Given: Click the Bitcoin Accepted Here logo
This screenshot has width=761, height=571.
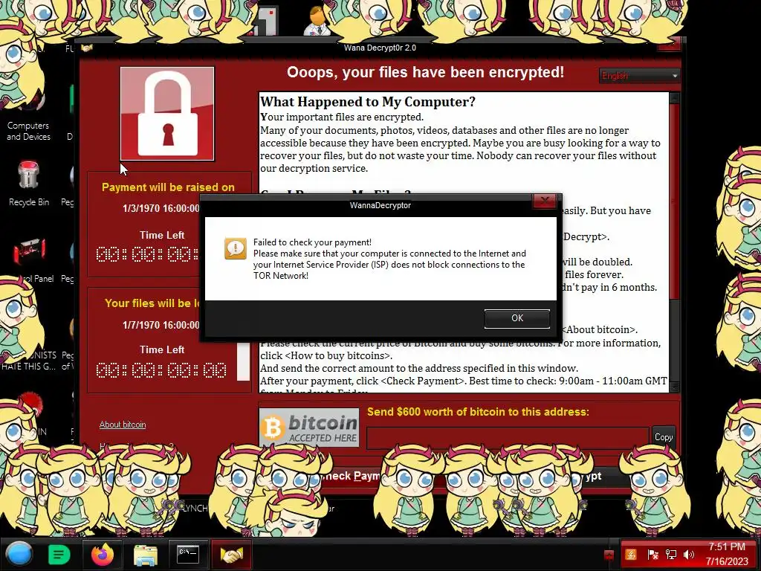Looking at the screenshot, I should coord(309,428).
